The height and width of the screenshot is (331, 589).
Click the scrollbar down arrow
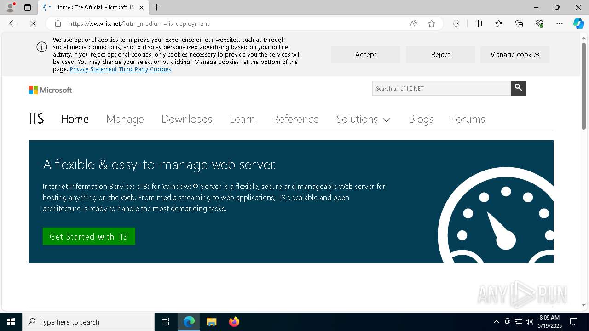click(x=583, y=305)
